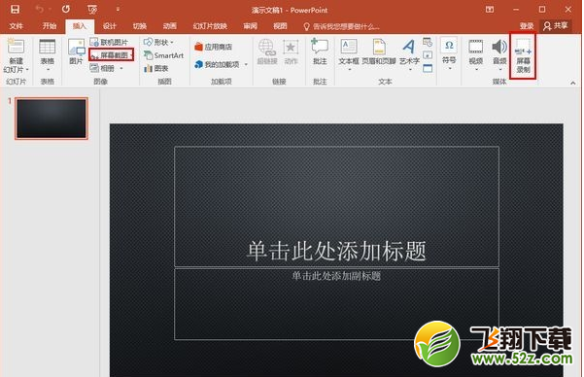584x377 pixels.
Task: Click the Tell Me search box with lightbulb
Action: click(341, 26)
